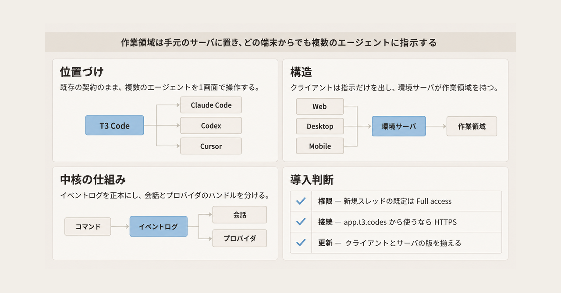Click the checkmark beside 接続 row
Viewport: 561px width, 293px height.
click(301, 222)
